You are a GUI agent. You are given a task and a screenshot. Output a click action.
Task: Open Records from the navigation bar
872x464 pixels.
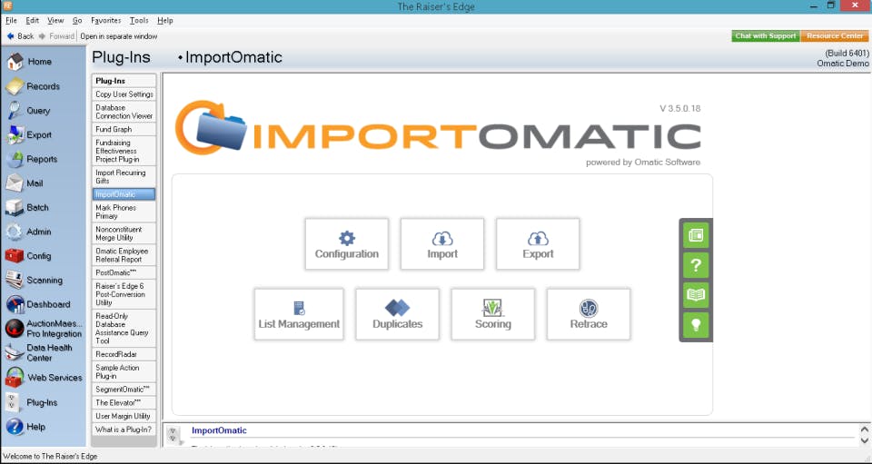[34, 86]
